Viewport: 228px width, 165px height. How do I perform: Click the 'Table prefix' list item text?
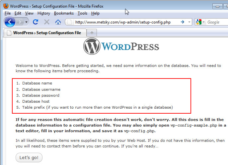coord(98,107)
